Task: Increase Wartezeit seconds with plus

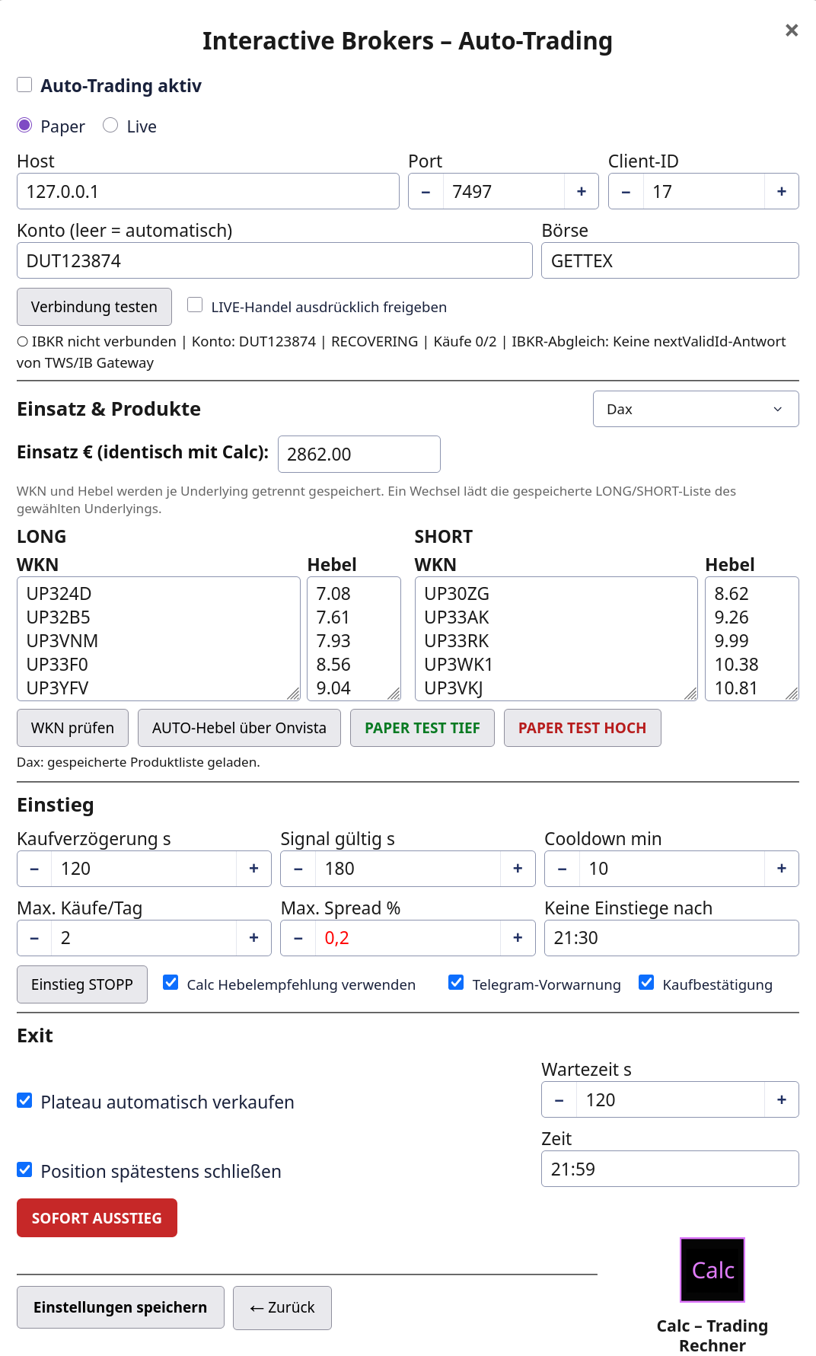Action: pos(782,1099)
